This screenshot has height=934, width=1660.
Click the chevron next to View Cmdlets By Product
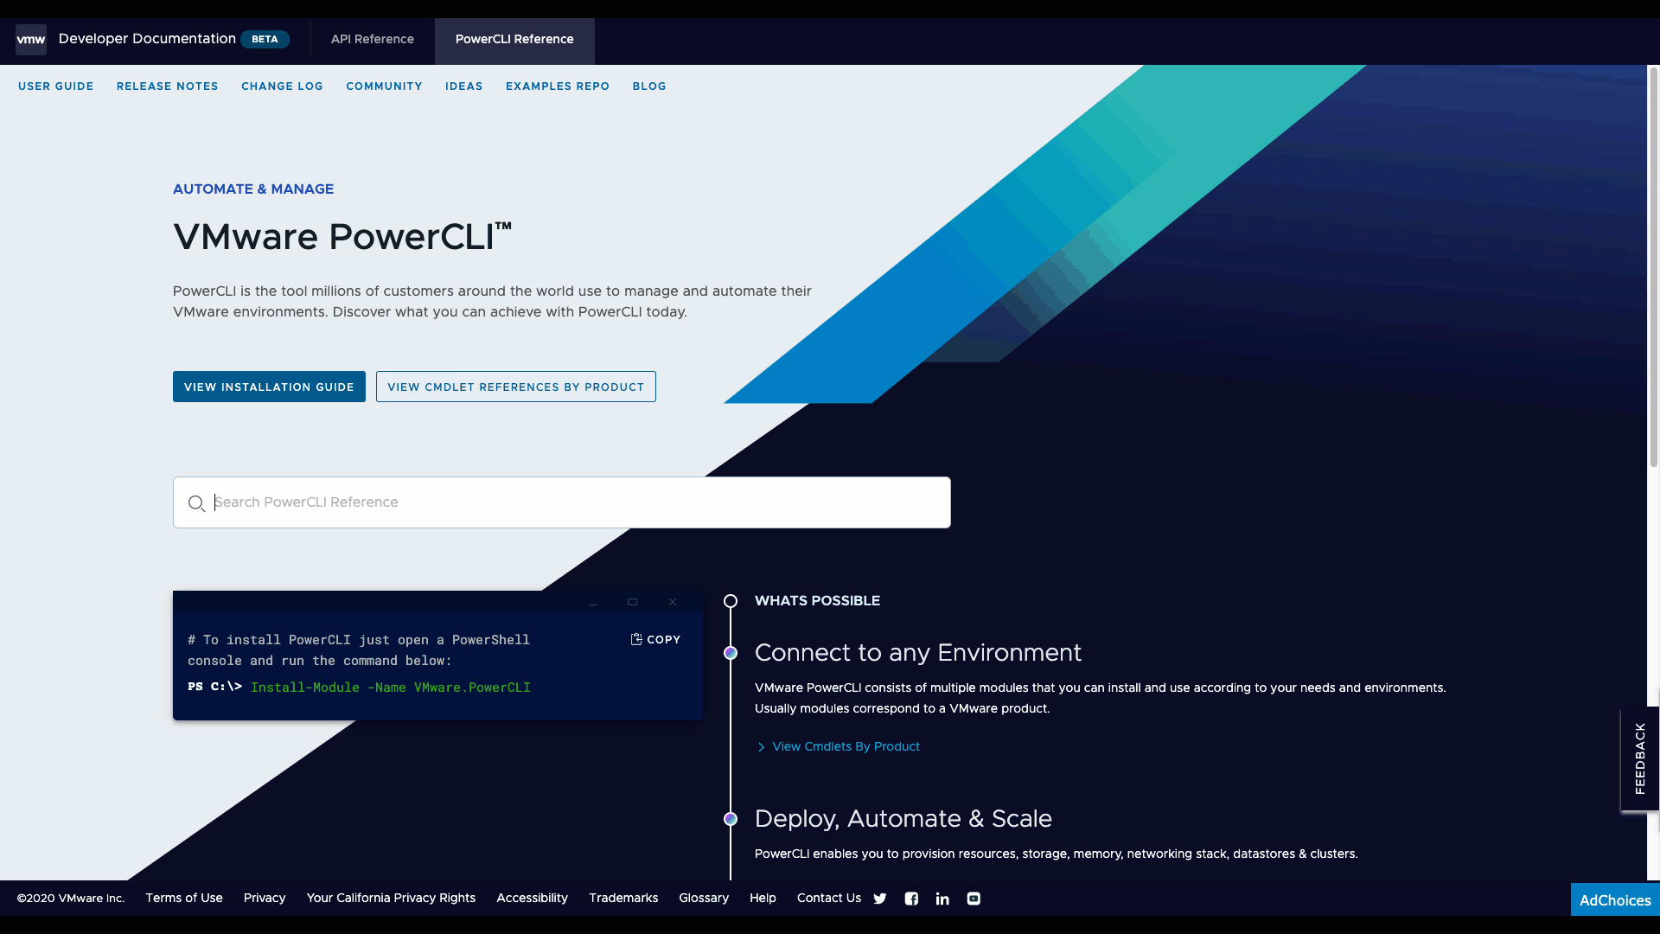[763, 747]
